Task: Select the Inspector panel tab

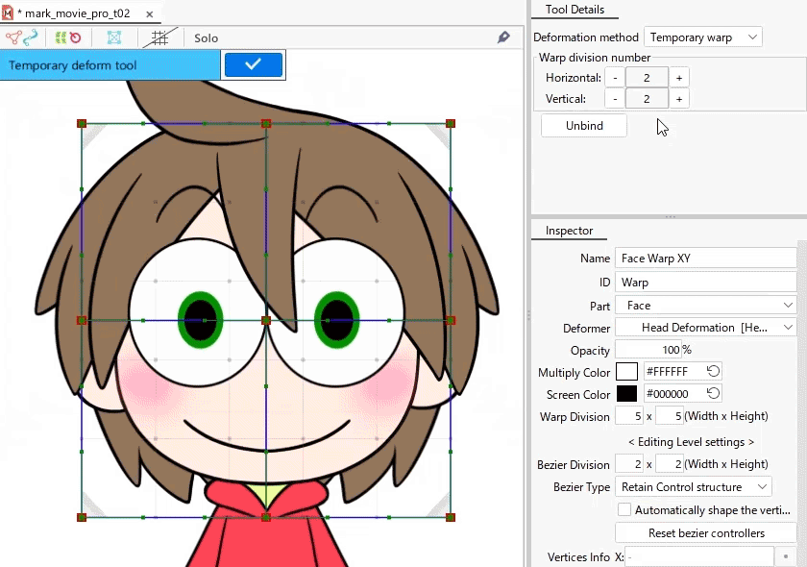Action: point(569,231)
